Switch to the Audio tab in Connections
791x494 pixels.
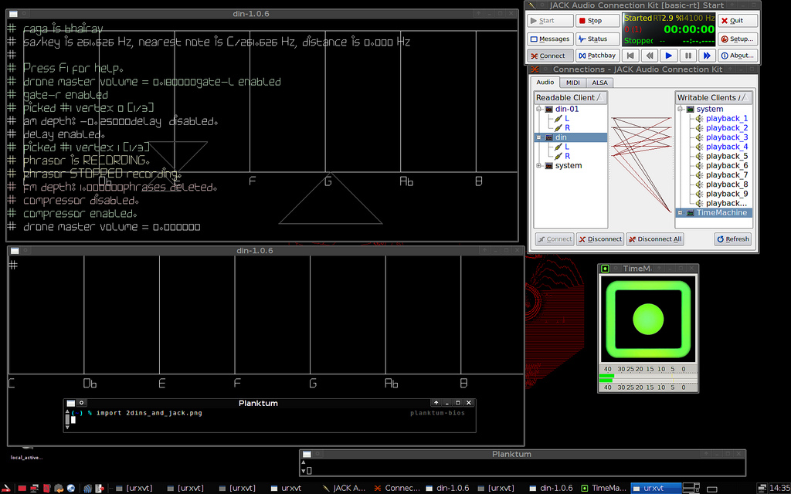[x=545, y=82]
